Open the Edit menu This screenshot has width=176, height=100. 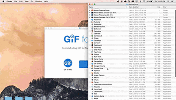click(21, 1)
